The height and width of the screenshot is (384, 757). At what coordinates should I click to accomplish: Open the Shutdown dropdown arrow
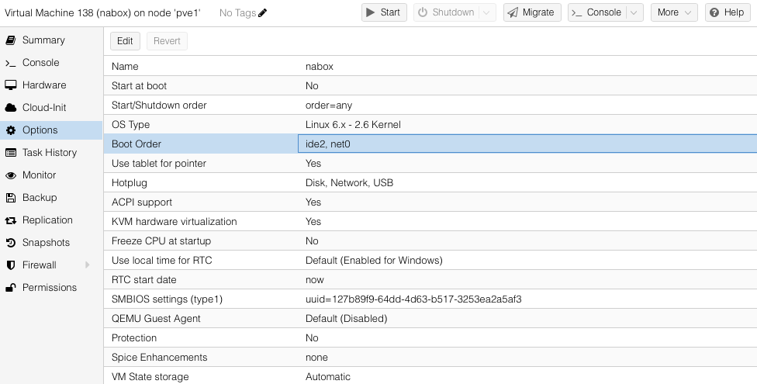coord(486,12)
